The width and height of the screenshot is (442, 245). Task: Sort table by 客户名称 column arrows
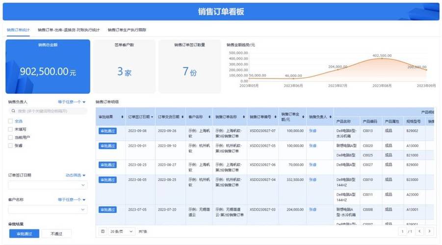coord(209,117)
